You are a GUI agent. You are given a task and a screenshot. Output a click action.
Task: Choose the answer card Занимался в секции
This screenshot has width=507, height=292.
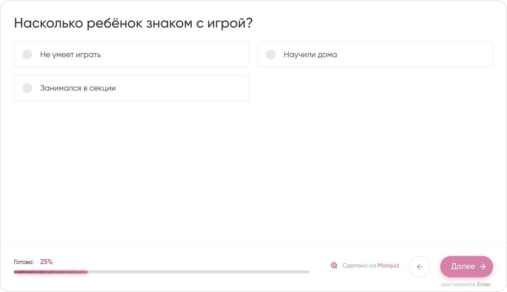[132, 88]
